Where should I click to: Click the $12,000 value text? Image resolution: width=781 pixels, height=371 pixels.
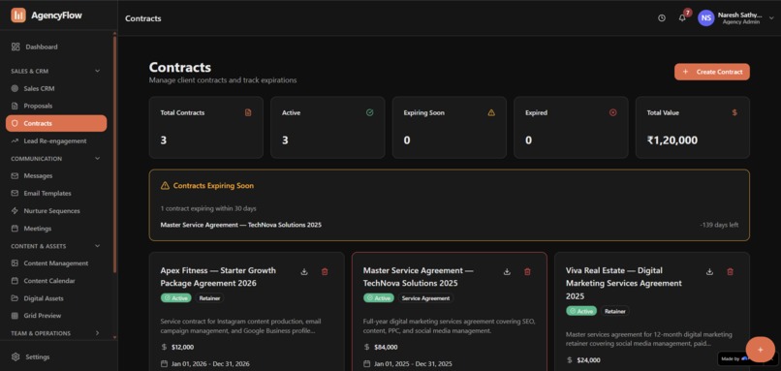(183, 347)
